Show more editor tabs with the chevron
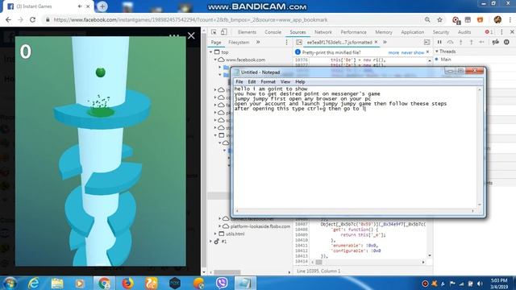The width and height of the screenshot is (516, 290). (x=385, y=42)
